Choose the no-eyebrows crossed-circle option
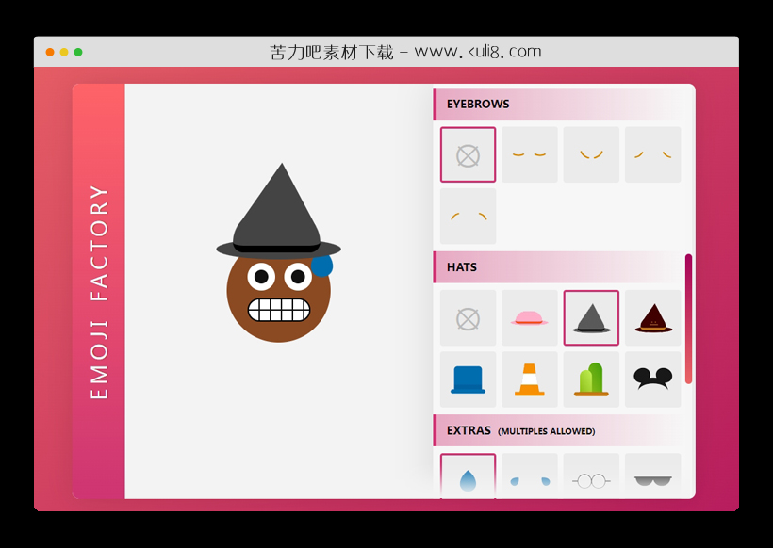The width and height of the screenshot is (773, 548). (x=468, y=153)
